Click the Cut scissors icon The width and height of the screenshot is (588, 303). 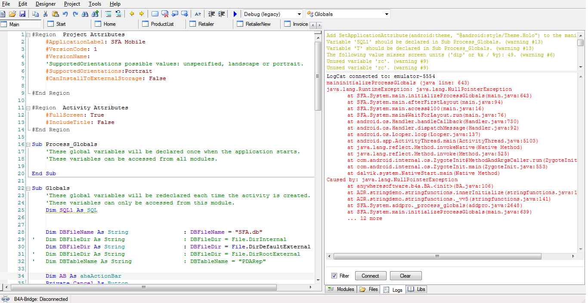coord(45,14)
